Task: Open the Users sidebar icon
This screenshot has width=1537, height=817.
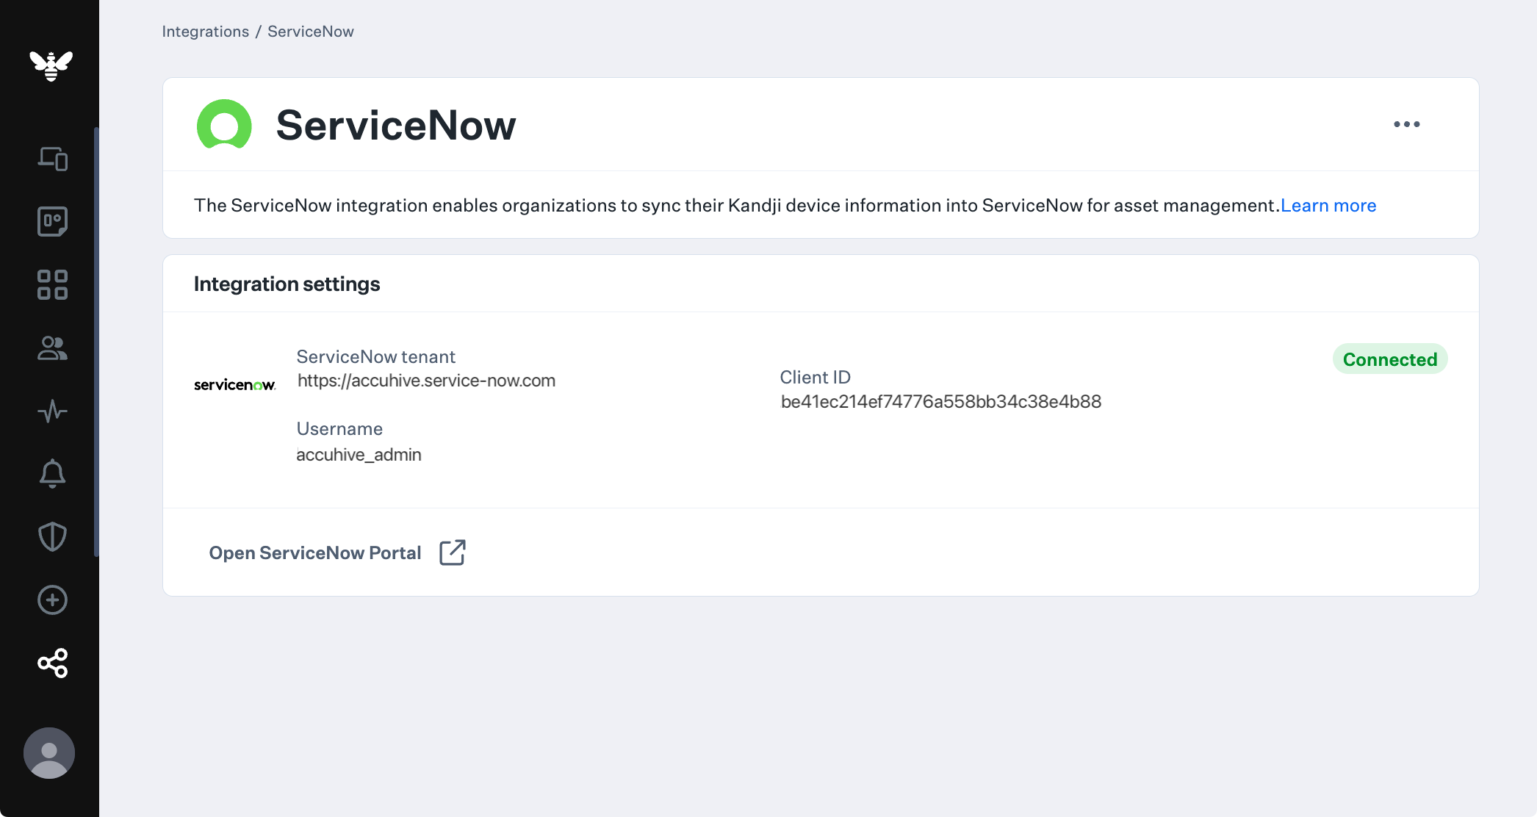Action: (x=52, y=348)
